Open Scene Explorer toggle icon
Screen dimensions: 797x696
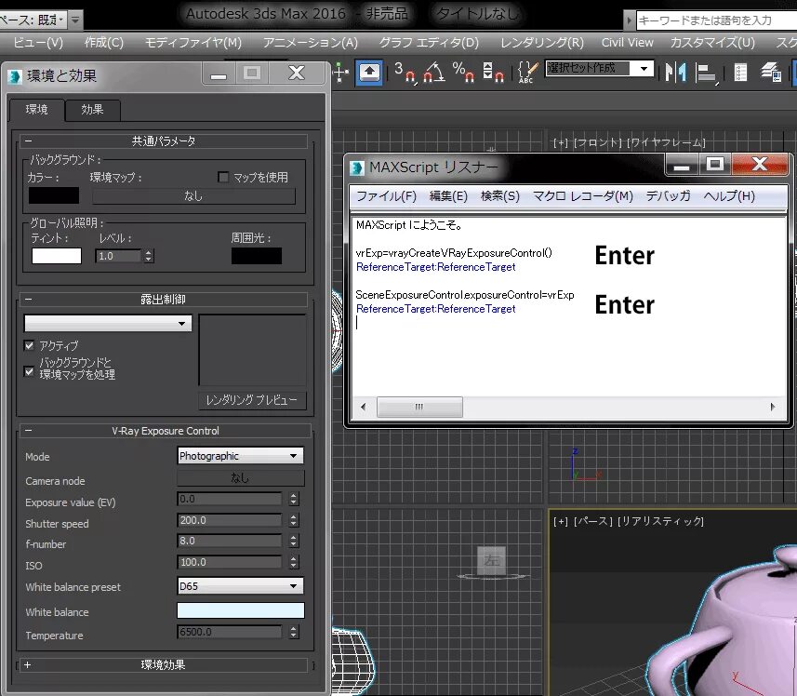pyautogui.click(x=740, y=73)
